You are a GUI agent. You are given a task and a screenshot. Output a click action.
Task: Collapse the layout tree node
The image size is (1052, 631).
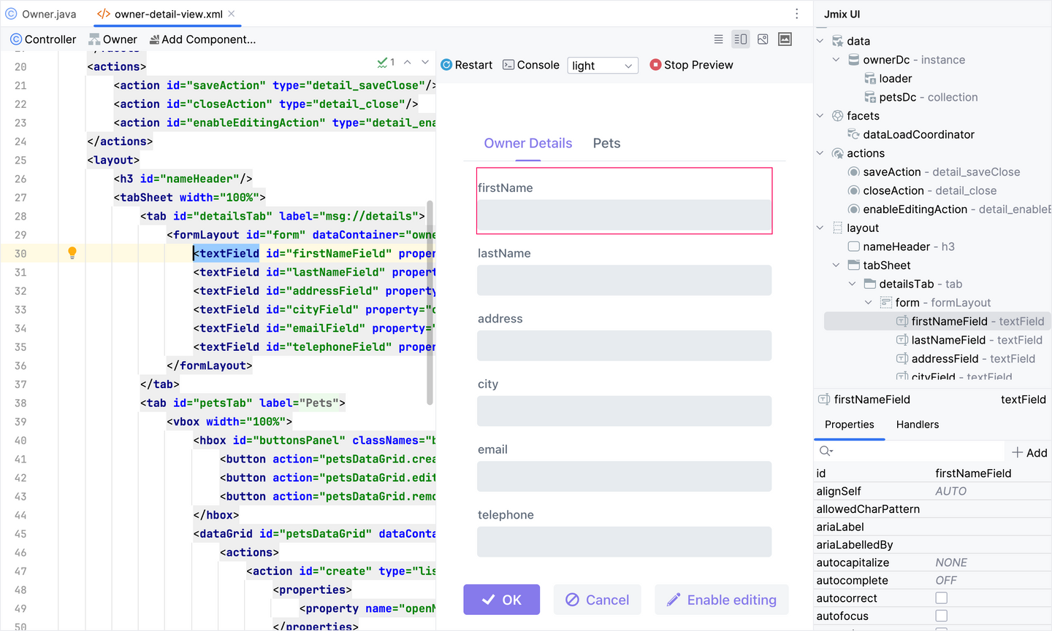point(820,228)
